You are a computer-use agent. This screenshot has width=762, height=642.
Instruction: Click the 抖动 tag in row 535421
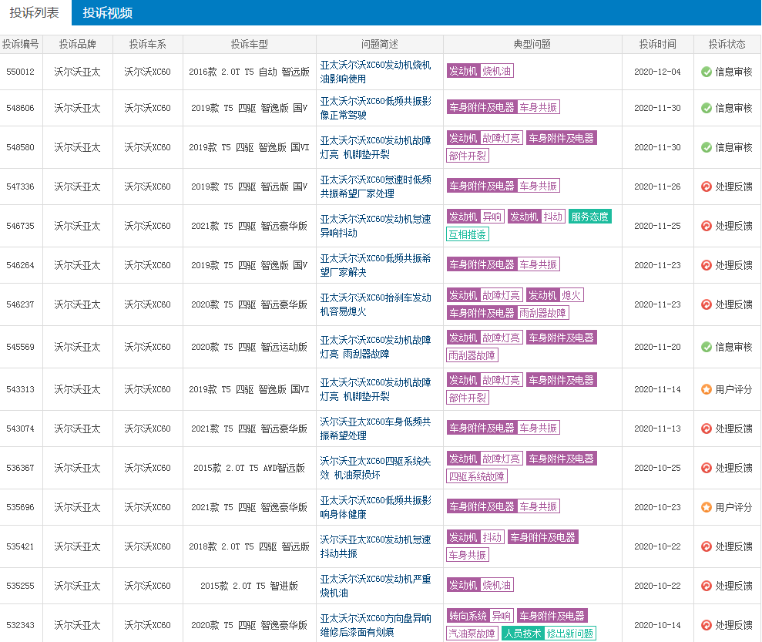(x=492, y=537)
